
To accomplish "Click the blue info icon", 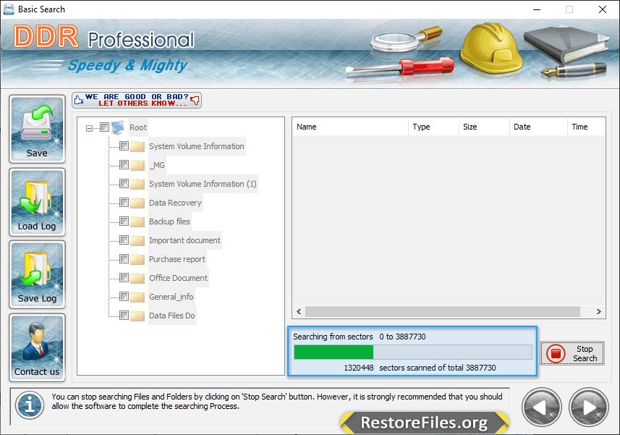I will 30,405.
